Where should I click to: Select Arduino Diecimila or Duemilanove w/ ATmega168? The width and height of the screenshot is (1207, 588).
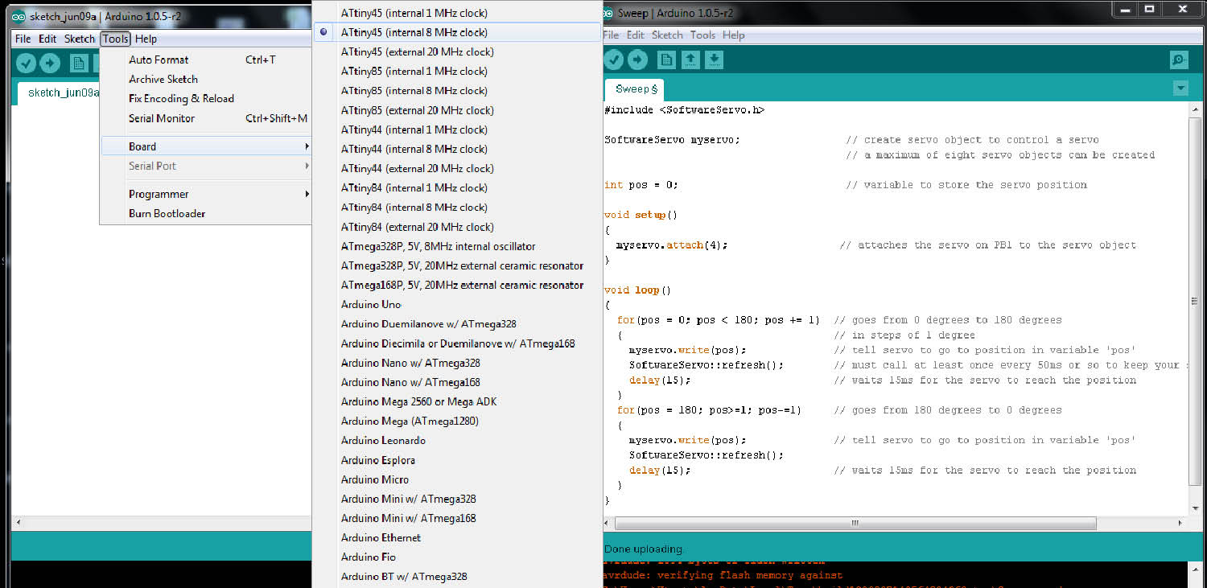click(x=457, y=343)
